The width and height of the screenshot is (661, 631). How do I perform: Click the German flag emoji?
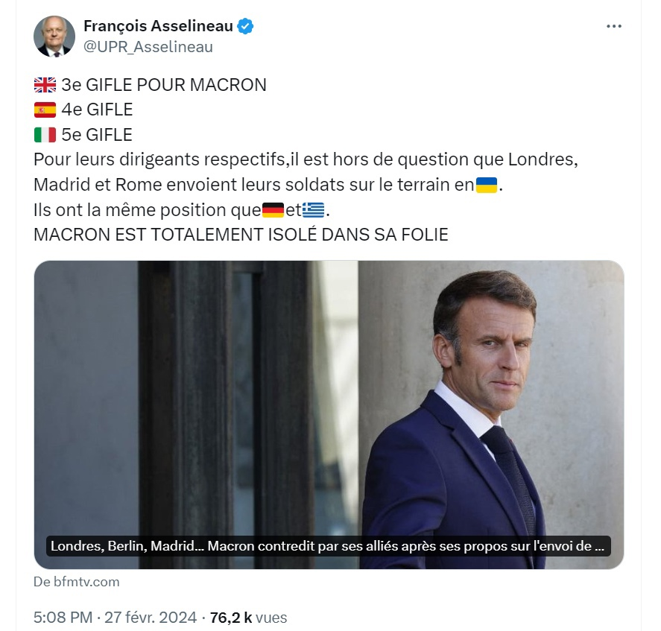[x=273, y=210]
